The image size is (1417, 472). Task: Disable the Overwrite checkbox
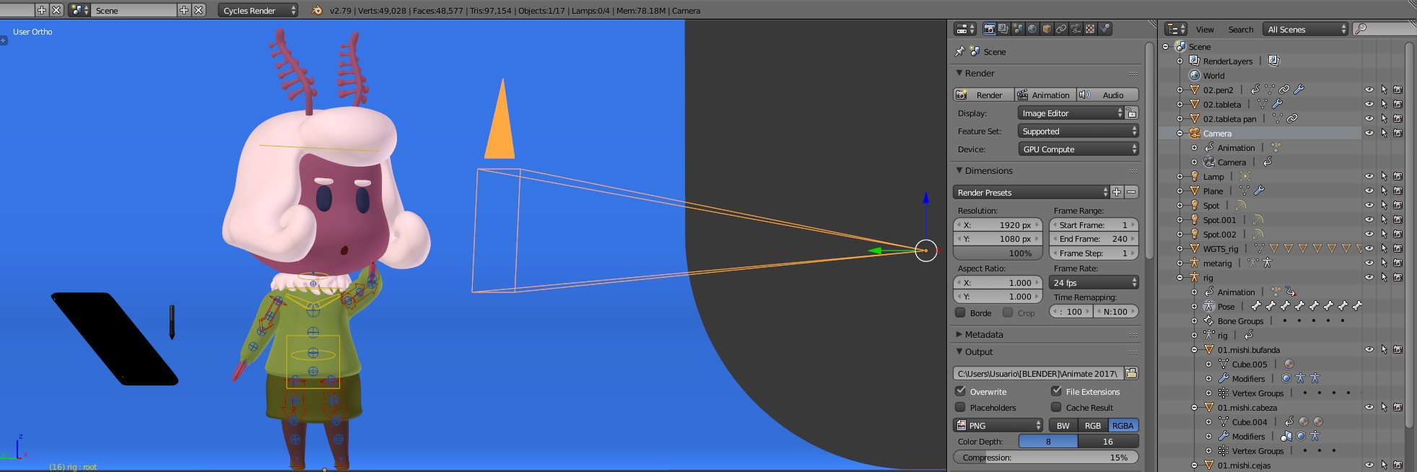point(961,391)
